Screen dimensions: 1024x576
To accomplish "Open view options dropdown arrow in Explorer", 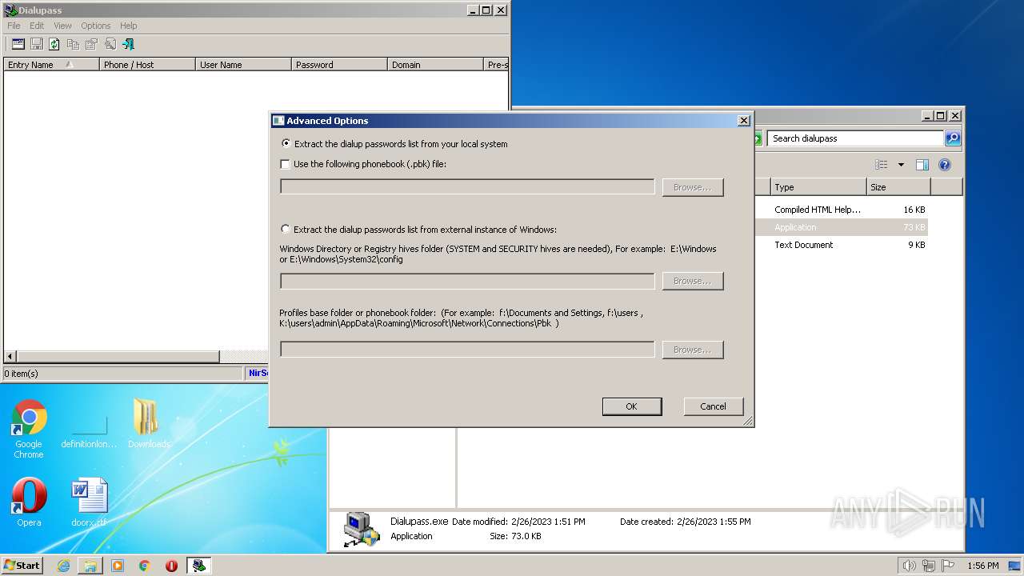I will tap(901, 165).
